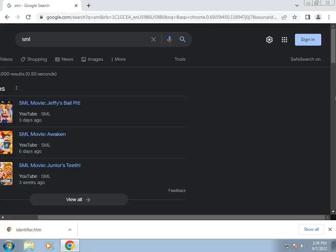Reload the page with the refresh icon
This screenshot has height=252, width=336.
(28, 17)
